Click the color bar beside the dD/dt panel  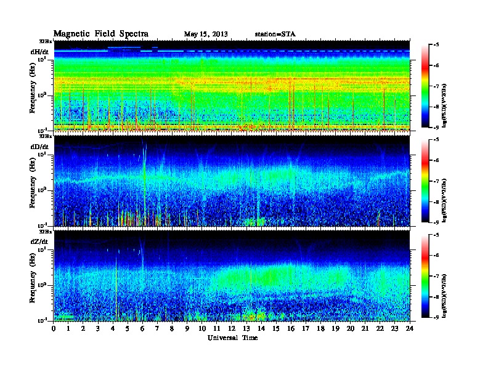[425, 181]
